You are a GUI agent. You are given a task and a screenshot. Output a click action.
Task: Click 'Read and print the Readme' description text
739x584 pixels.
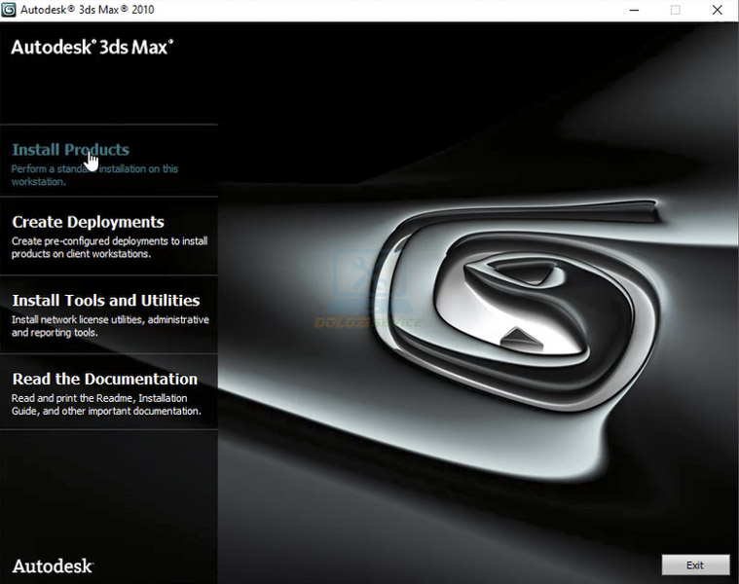click(106, 405)
